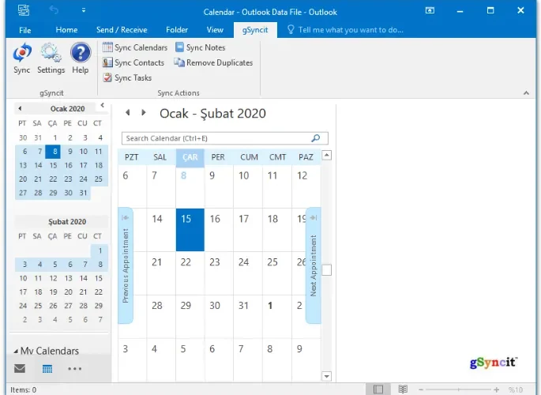
Task: Go to Previous Appointment
Action: (126, 265)
